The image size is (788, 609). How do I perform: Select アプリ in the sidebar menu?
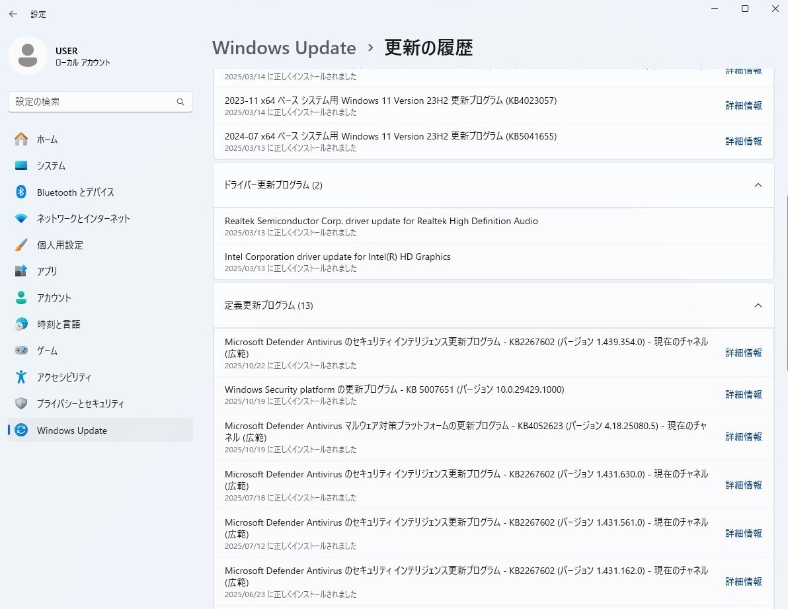tap(47, 272)
